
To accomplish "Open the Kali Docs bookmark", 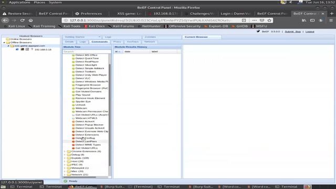I will 94,26.
